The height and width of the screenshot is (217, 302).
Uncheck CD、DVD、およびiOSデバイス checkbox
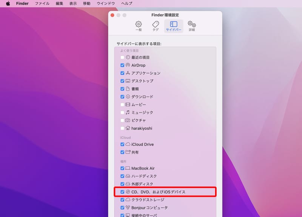point(122,192)
